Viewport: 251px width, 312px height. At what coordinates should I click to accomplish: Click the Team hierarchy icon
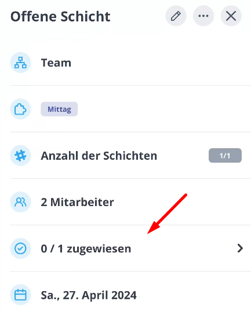click(x=20, y=63)
